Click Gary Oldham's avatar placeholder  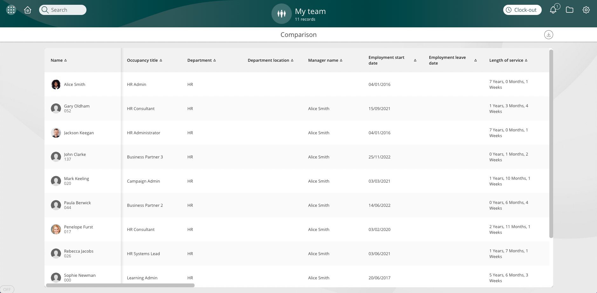[x=56, y=108]
